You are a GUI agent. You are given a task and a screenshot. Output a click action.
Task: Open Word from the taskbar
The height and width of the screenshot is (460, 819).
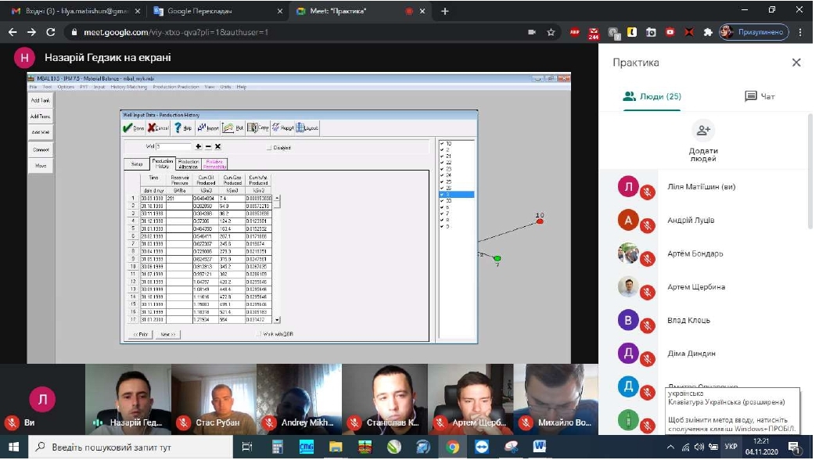click(539, 447)
